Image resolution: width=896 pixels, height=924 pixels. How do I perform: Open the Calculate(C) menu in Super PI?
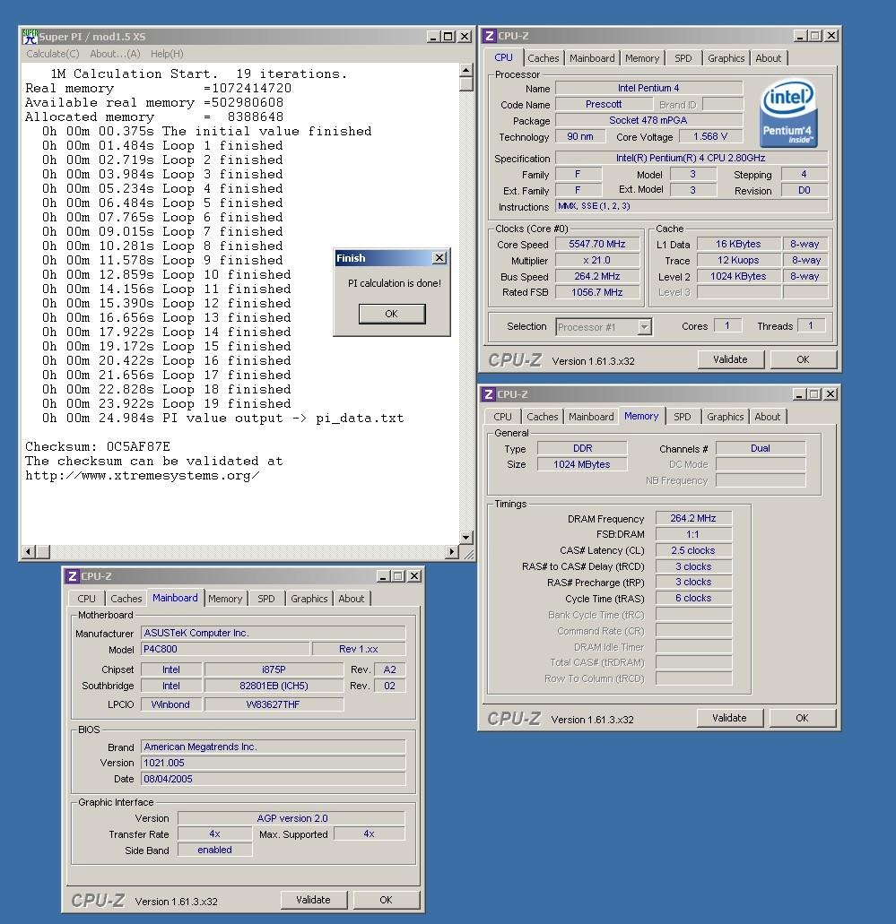coord(53,54)
